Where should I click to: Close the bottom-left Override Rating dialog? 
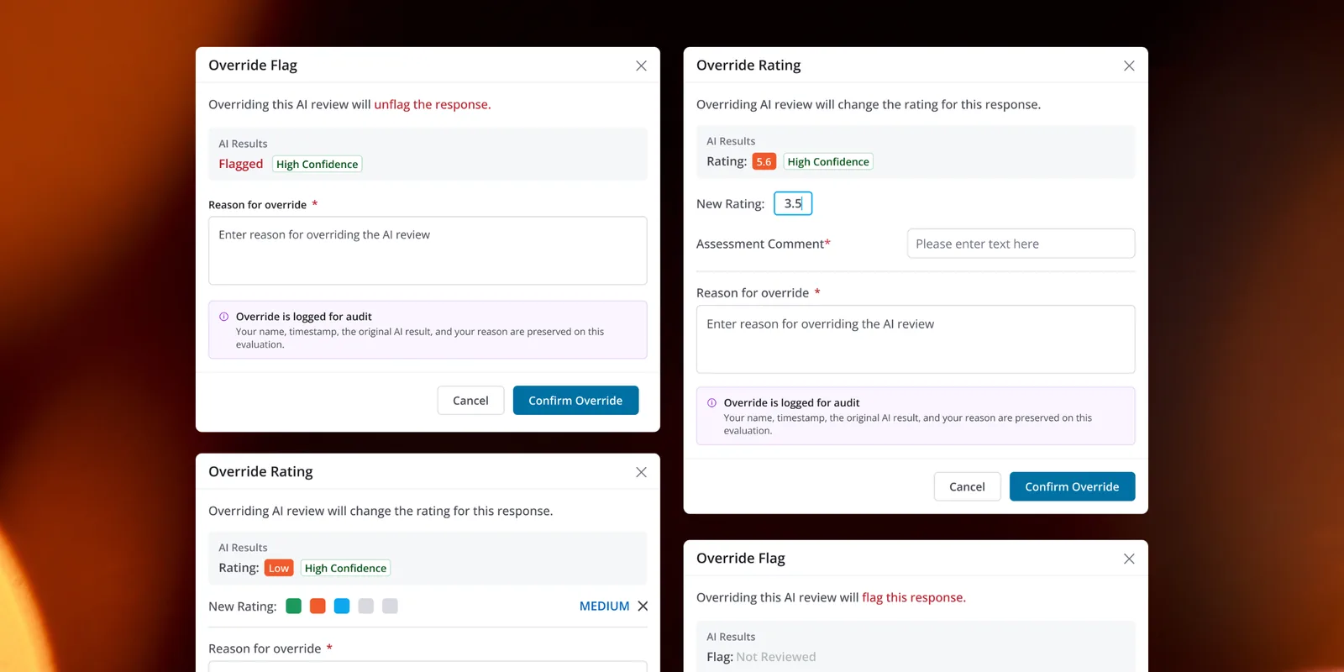click(x=641, y=472)
